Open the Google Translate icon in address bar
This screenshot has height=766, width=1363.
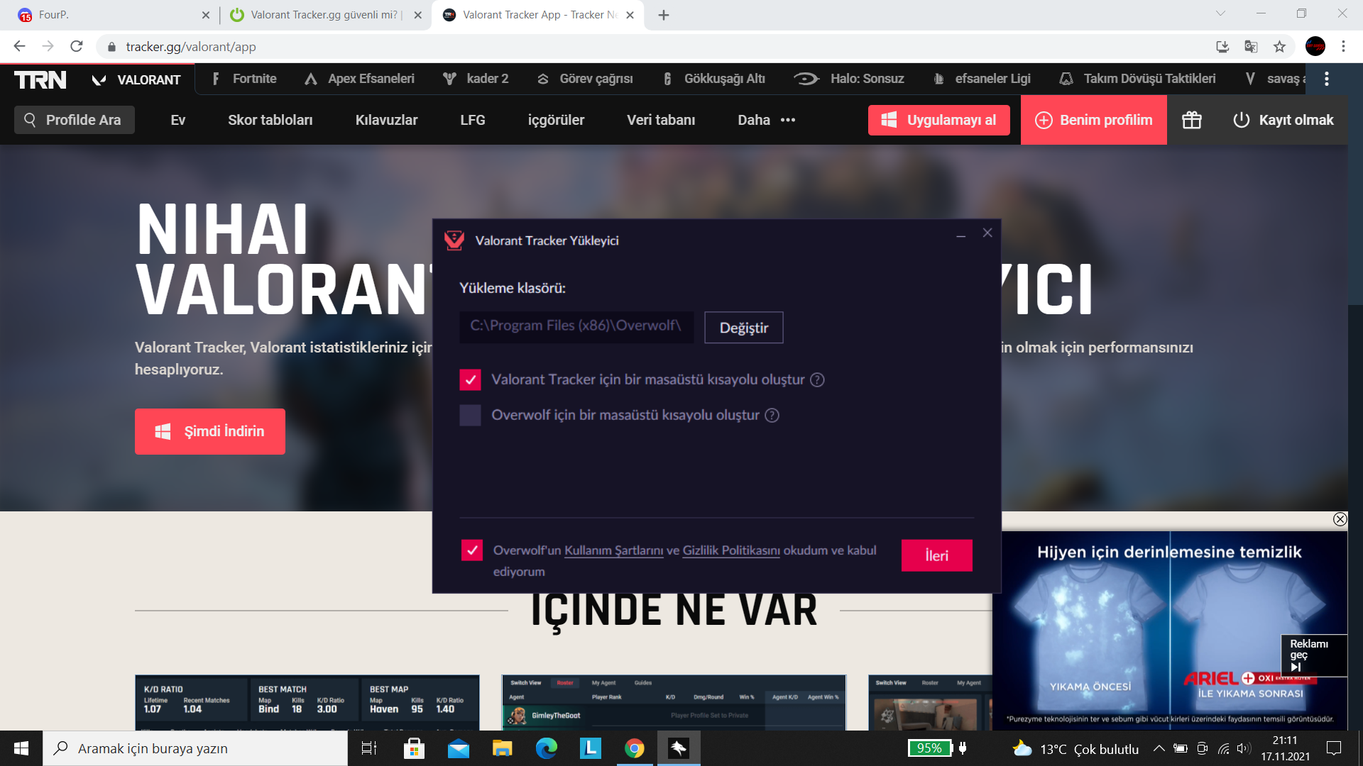[x=1251, y=47]
